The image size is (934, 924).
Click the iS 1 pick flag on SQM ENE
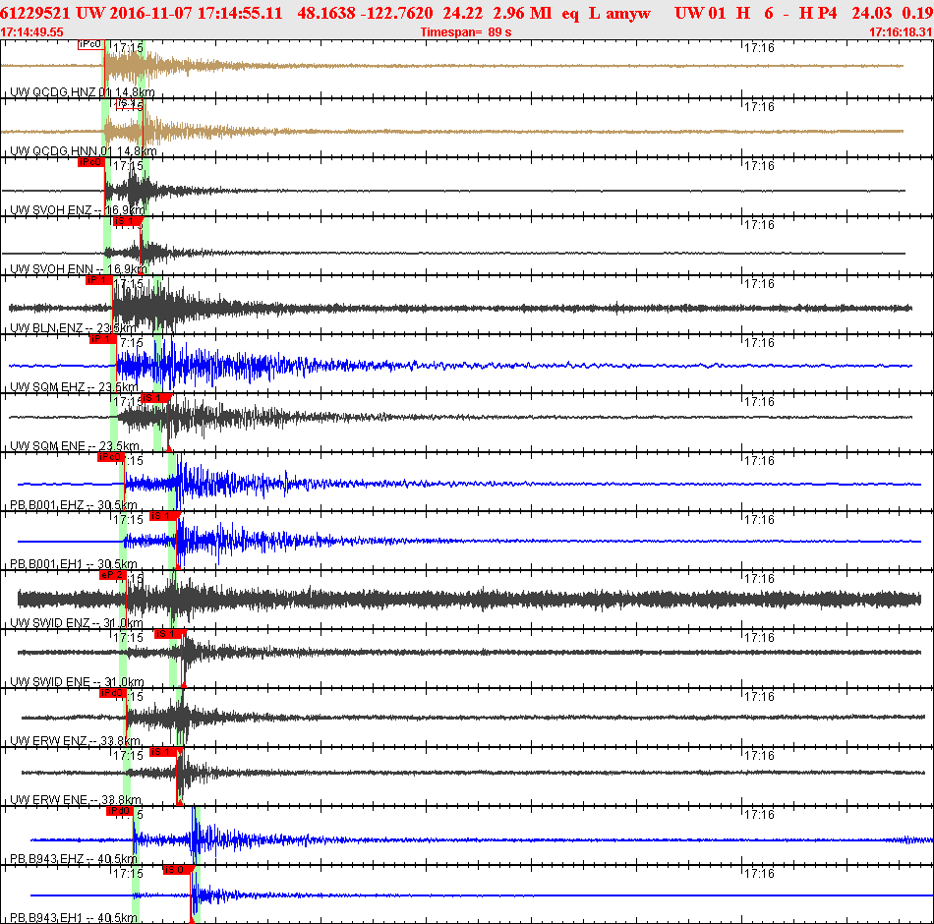pos(155,398)
